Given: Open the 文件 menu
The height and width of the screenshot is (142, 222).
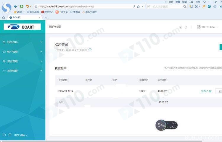Looking at the screenshot, I should pyautogui.click(x=171, y=2).
